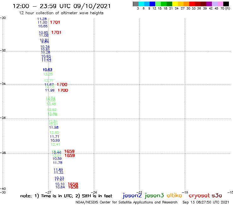Select the purple swatch above label 42
The image size is (233, 205).
pyautogui.click(x=209, y=4)
